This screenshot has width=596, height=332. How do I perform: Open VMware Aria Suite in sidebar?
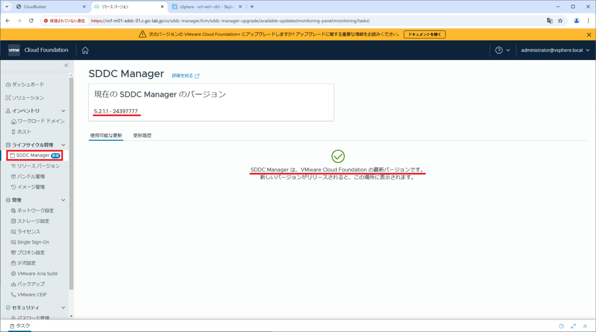click(35, 273)
